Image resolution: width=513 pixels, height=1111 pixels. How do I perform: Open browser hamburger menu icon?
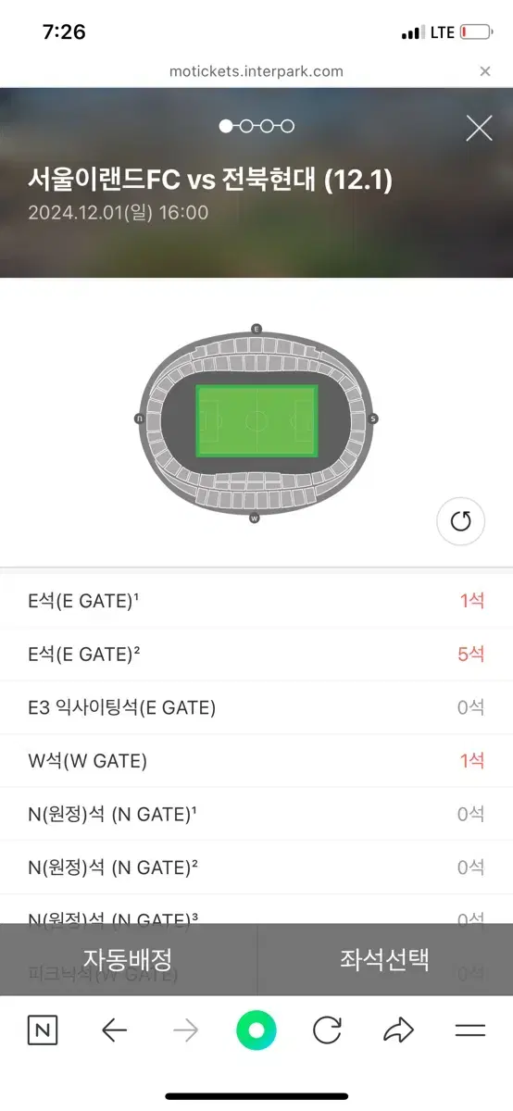click(470, 1030)
